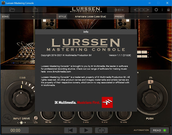Click the Musicians First red slogan
The height and width of the screenshot is (135, 172).
coord(88,102)
